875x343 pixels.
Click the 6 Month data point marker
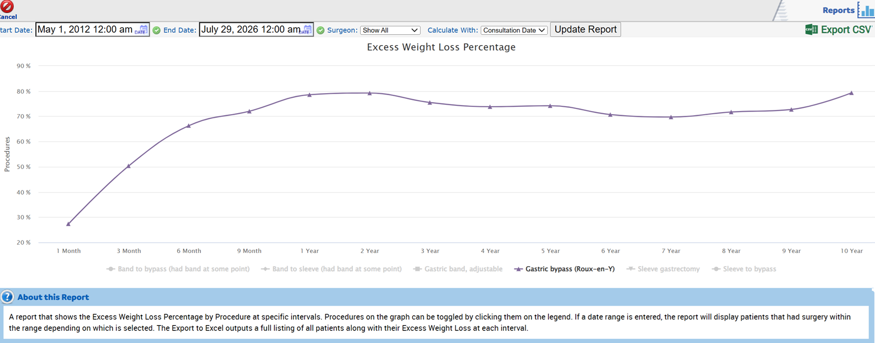189,126
